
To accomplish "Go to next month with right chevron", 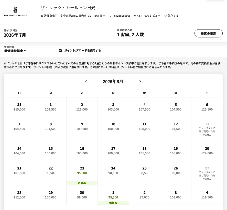I will (x=140, y=81).
